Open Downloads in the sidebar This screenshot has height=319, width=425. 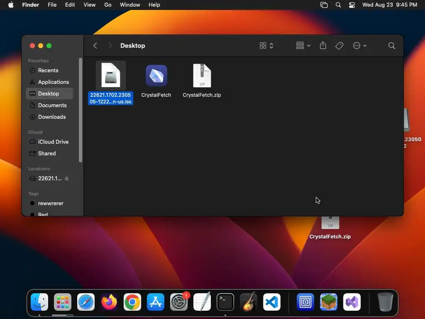(49, 117)
